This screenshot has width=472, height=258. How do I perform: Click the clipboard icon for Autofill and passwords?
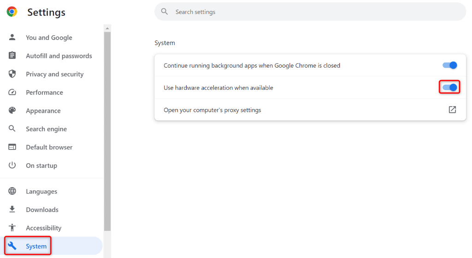pyautogui.click(x=12, y=56)
